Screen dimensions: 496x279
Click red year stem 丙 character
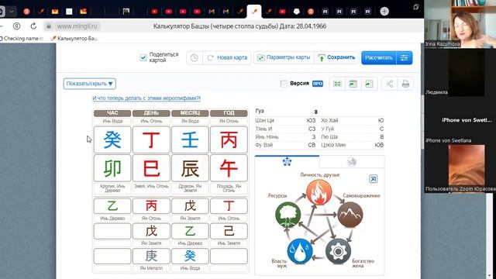point(229,139)
